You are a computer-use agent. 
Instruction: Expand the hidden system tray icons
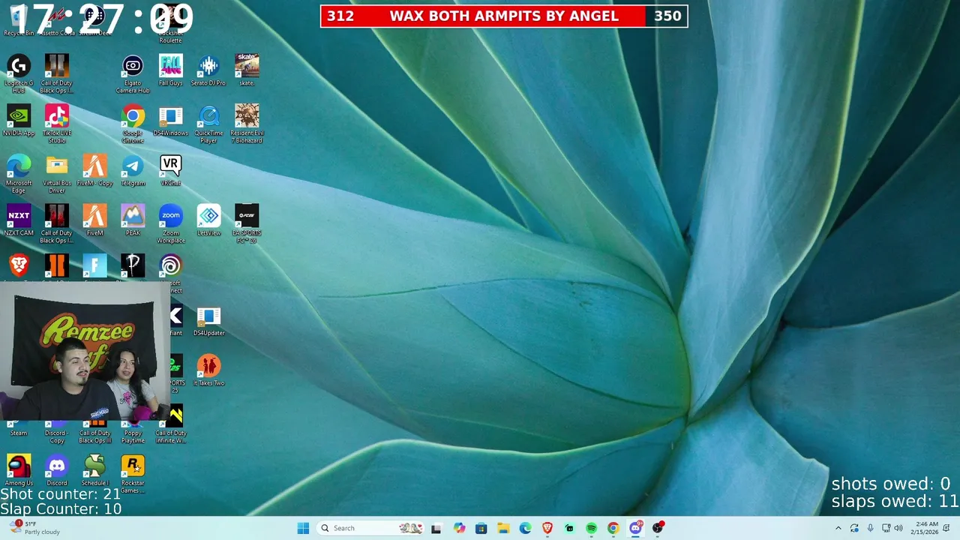[838, 528]
